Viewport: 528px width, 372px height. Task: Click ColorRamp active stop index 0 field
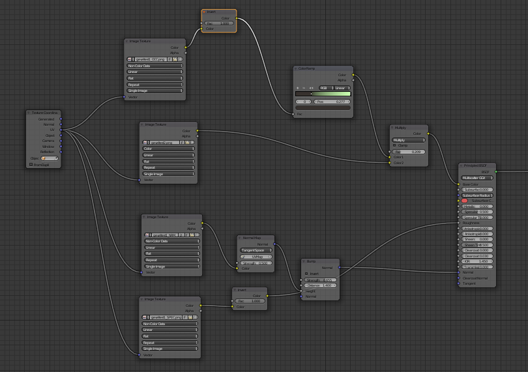pos(303,102)
